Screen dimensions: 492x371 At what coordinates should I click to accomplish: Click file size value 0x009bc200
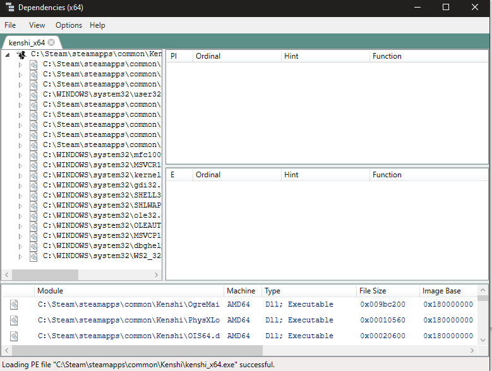click(x=383, y=304)
